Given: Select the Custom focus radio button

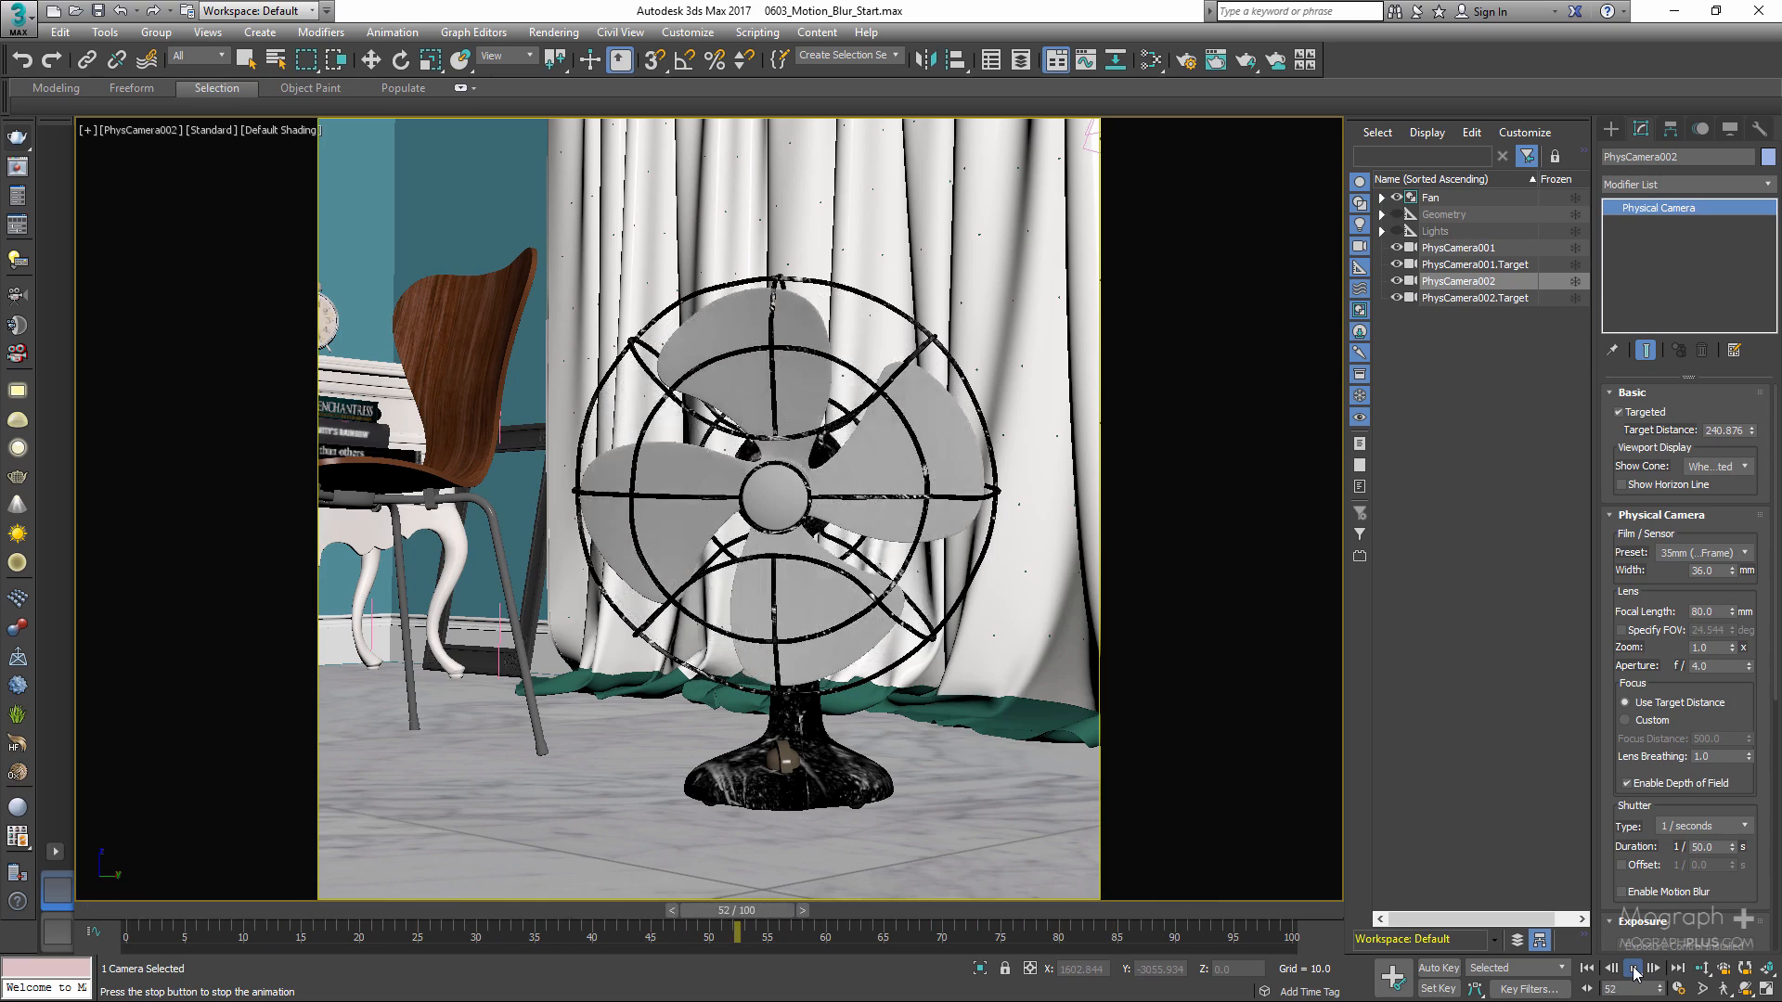Looking at the screenshot, I should (x=1625, y=720).
